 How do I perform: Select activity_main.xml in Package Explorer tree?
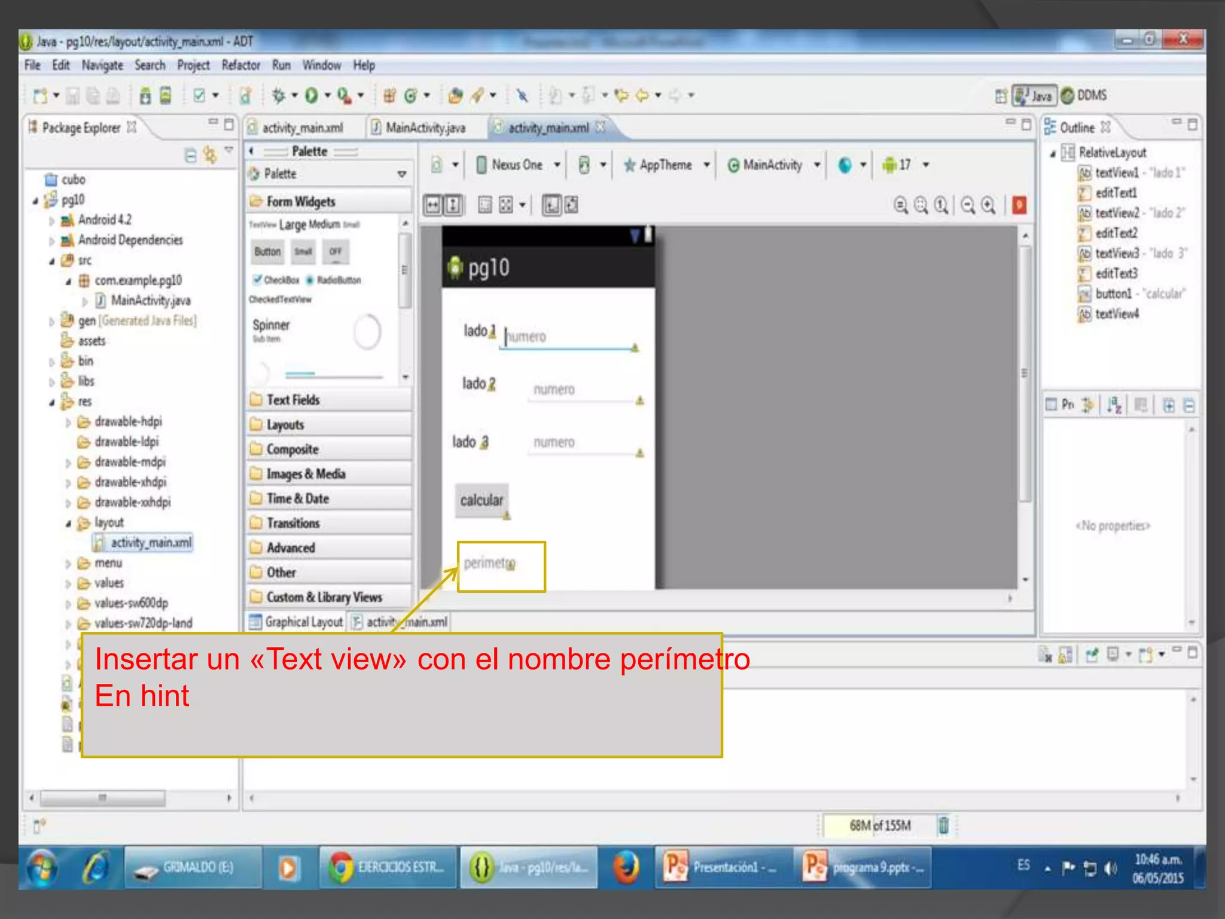(144, 543)
